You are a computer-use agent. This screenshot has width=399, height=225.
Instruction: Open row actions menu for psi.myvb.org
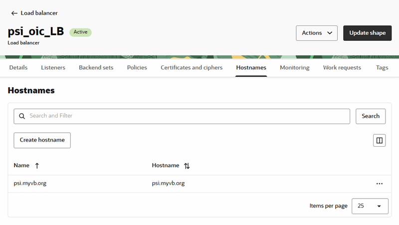[380, 184]
